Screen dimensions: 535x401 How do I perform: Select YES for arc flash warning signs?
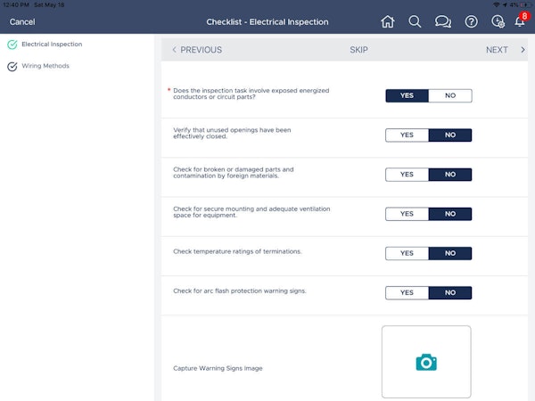tap(407, 292)
